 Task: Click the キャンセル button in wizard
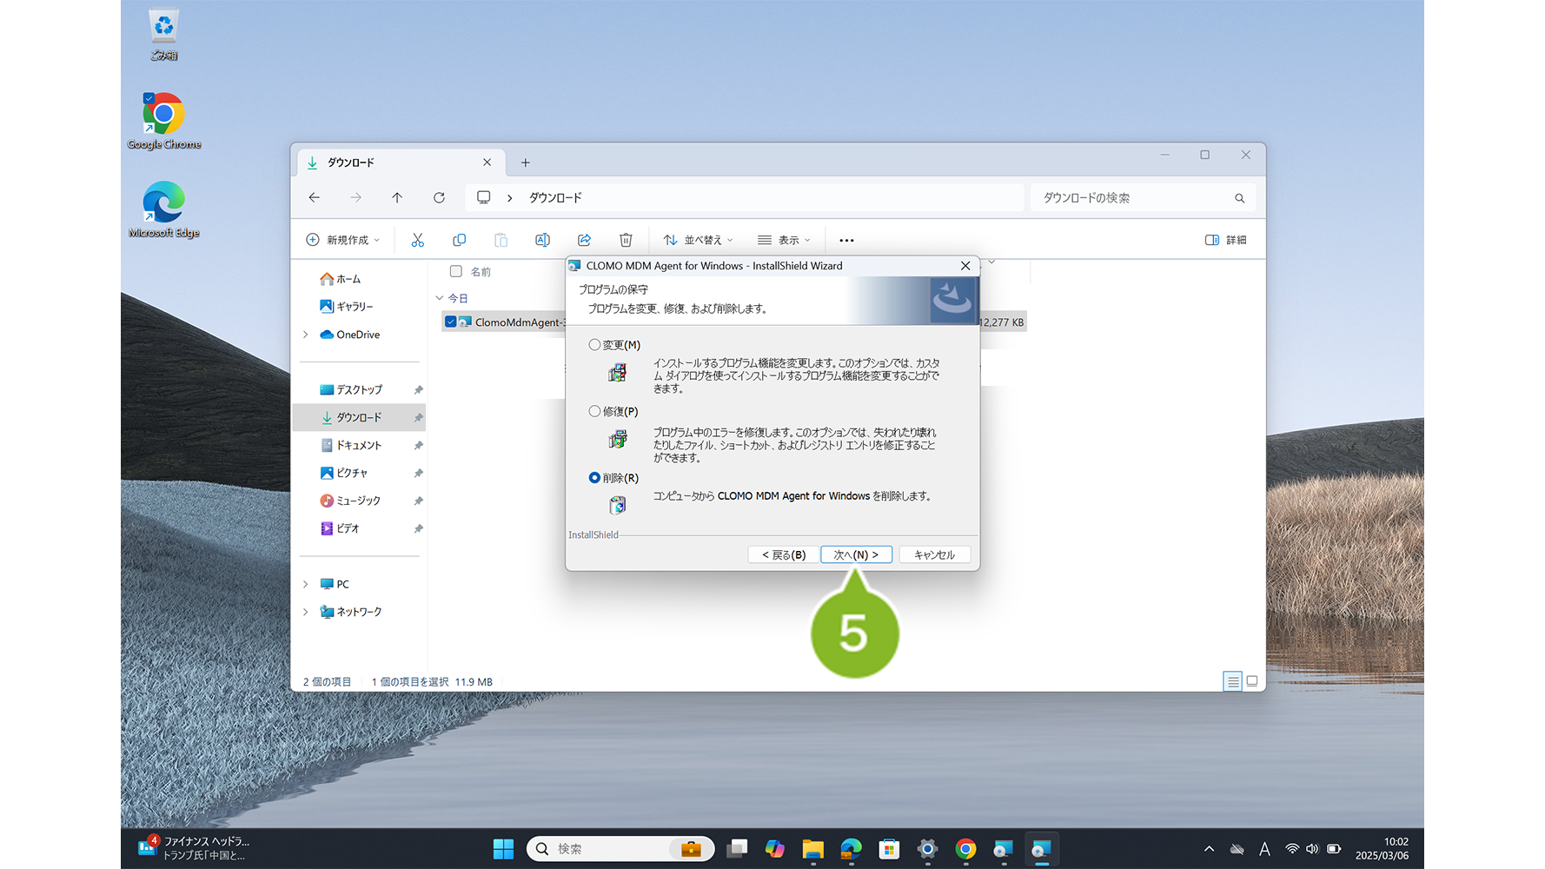point(935,554)
